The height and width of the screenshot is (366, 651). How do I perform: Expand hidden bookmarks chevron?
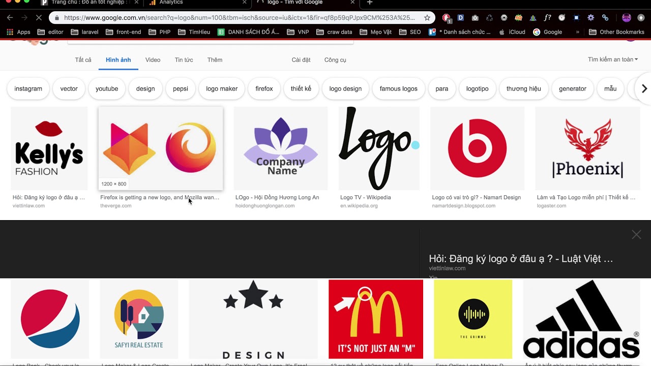click(577, 32)
